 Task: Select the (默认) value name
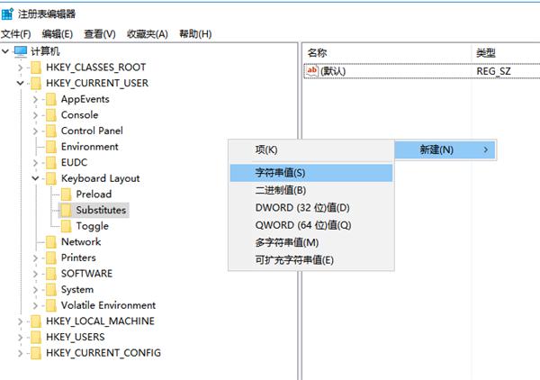(333, 71)
